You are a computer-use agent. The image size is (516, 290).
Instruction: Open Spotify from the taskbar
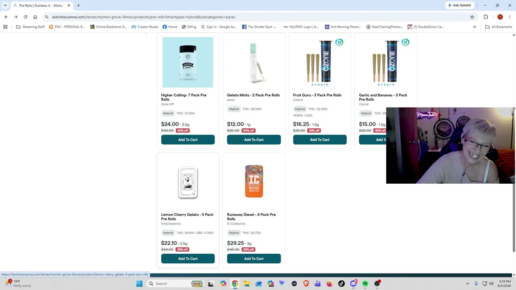[365, 284]
